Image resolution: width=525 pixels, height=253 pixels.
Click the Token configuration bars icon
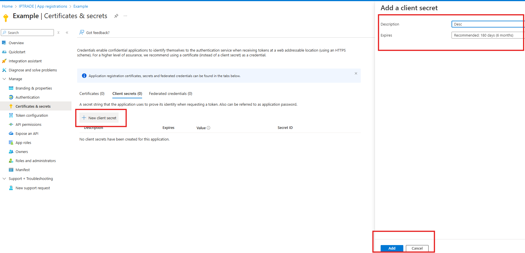click(11, 115)
